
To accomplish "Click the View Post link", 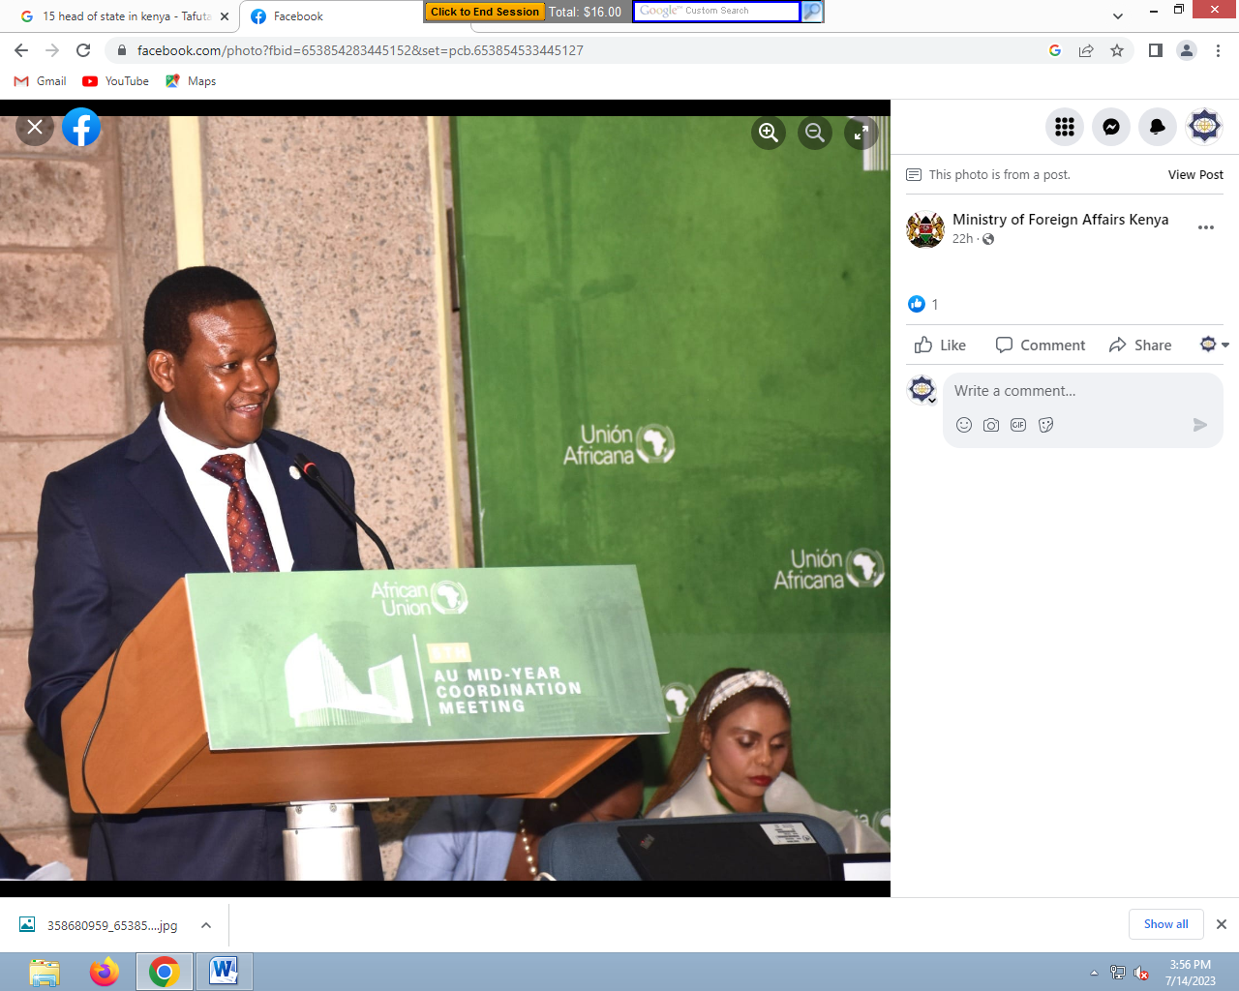I will tap(1195, 175).
